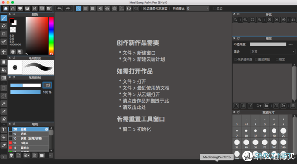
Task: Select brush size 100 preset
Action: 274,144
